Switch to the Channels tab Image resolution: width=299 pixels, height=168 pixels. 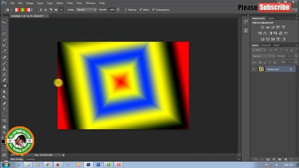click(266, 45)
